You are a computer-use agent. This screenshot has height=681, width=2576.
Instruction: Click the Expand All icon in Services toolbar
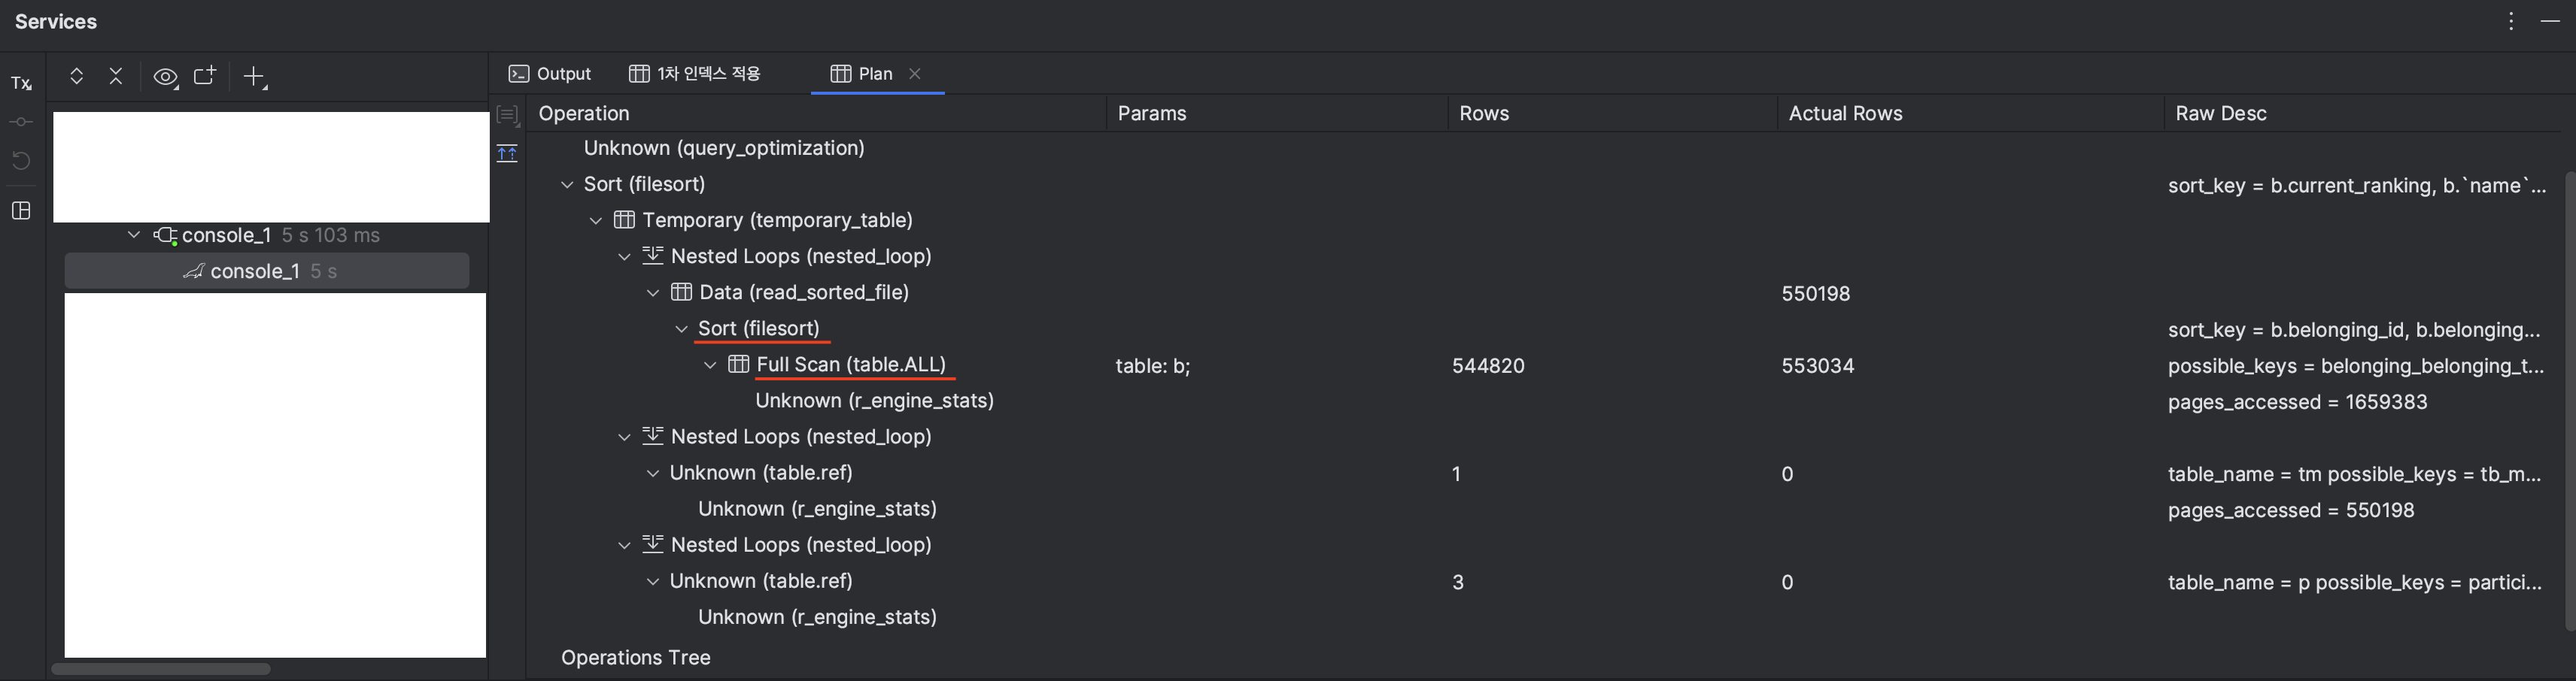76,76
